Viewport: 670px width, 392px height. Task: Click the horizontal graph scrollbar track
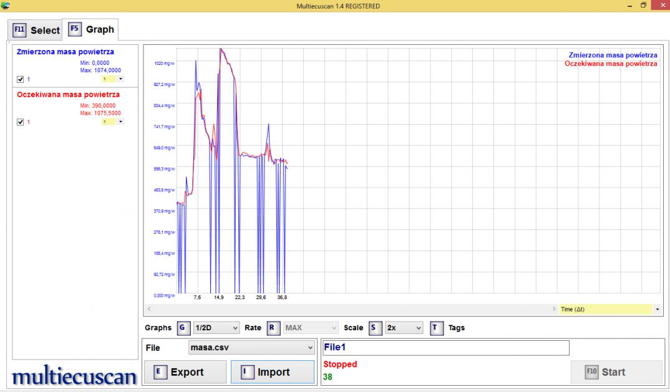tap(351, 308)
